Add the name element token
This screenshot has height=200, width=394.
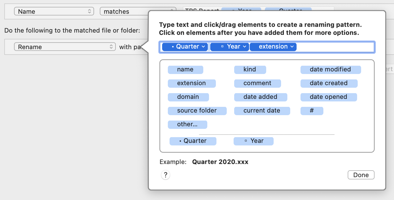point(185,69)
